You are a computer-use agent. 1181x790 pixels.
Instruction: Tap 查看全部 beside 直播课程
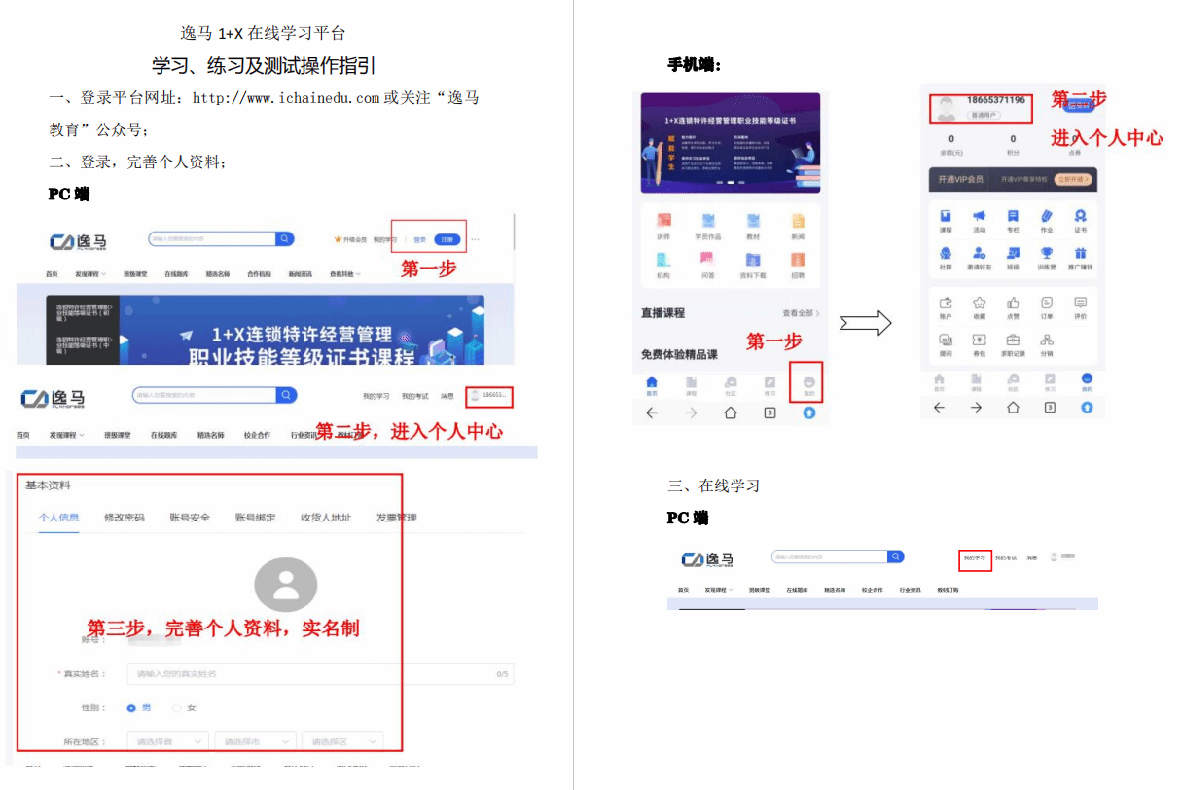coord(801,313)
